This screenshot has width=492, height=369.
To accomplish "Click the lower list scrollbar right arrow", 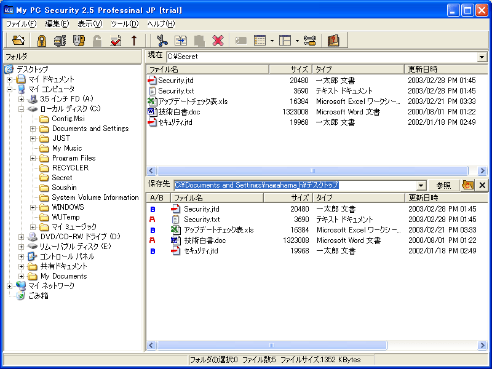I will click(482, 346).
